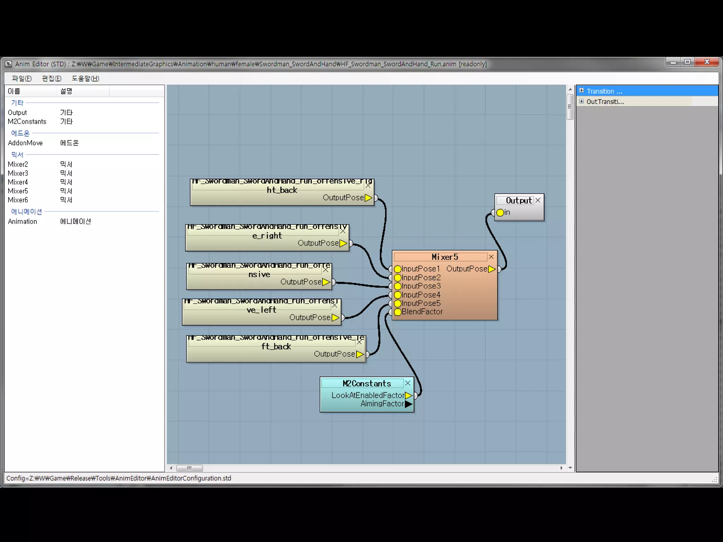The height and width of the screenshot is (542, 723).
Task: Click InputPose1 pin on Mixer5
Action: tap(398, 269)
